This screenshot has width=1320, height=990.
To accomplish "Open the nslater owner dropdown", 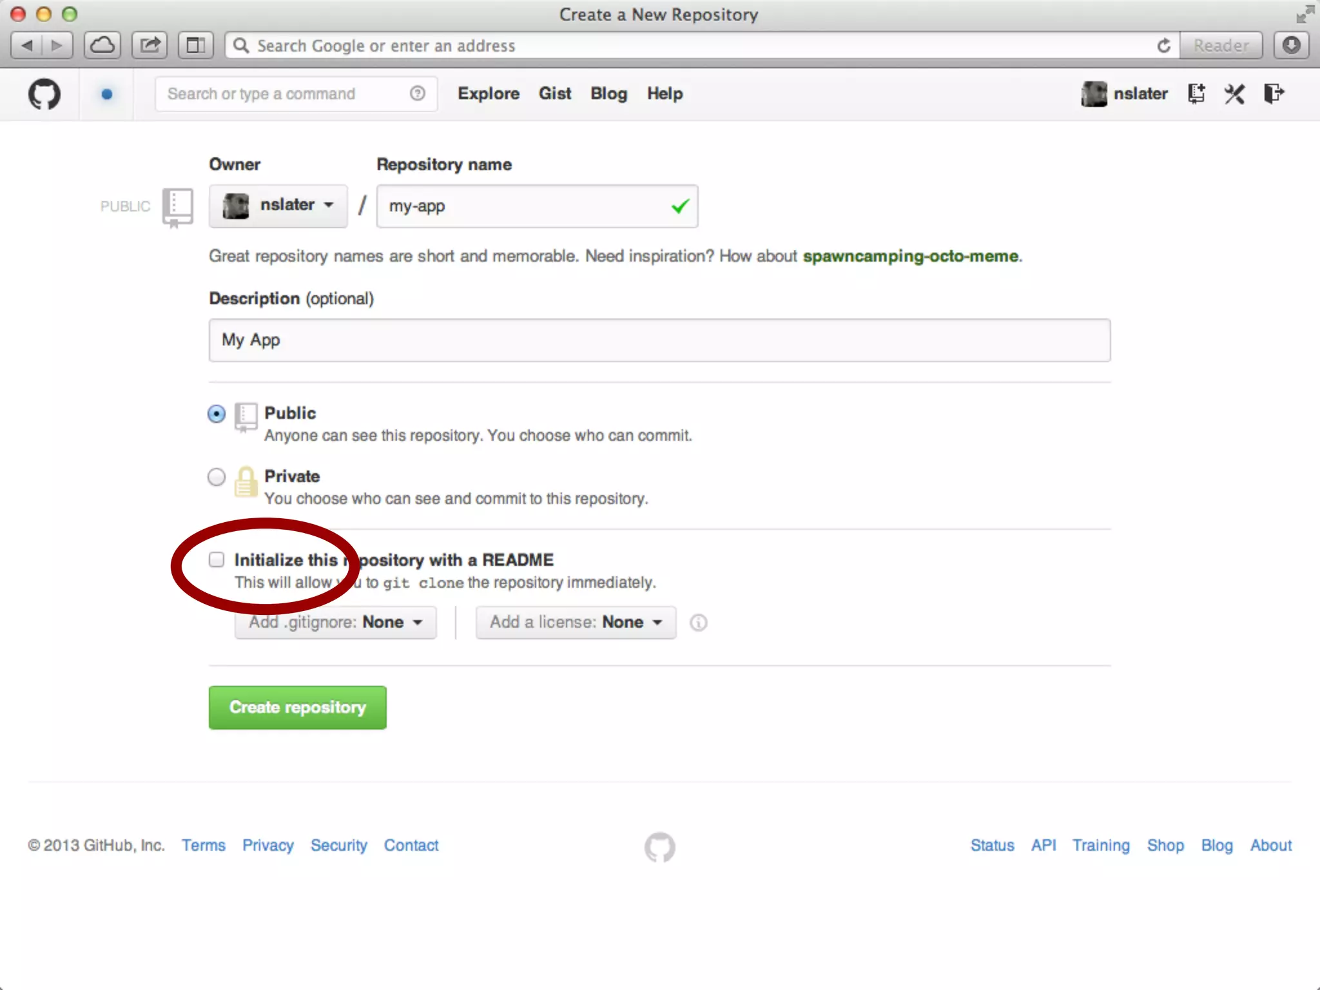I will coord(278,206).
